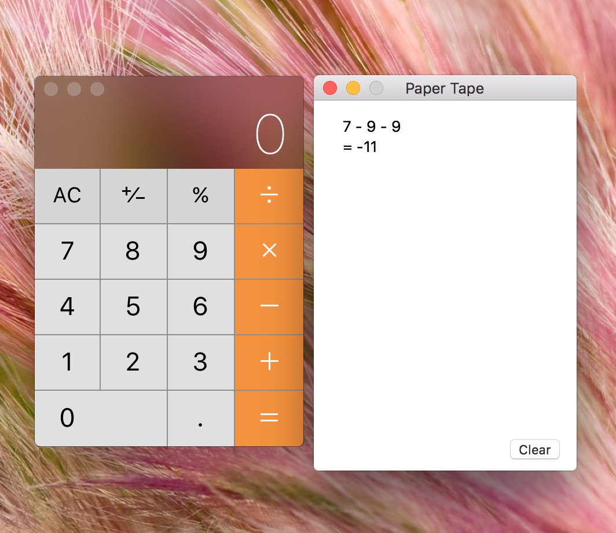Image resolution: width=616 pixels, height=533 pixels.
Task: Click the digit 3 key
Action: (x=201, y=362)
